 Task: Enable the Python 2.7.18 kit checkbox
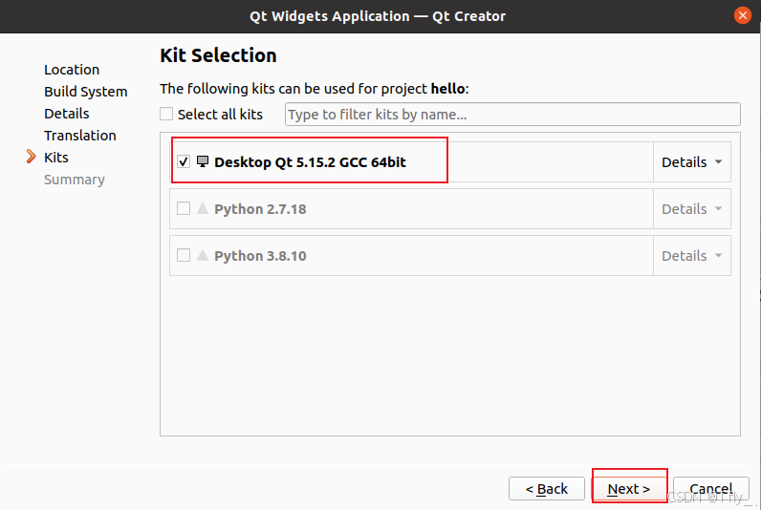coord(184,208)
